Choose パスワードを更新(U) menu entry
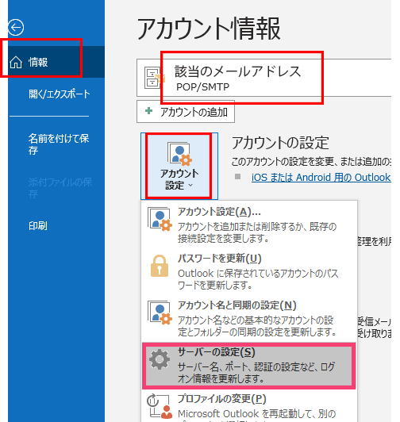The height and width of the screenshot is (422, 400). [249, 272]
